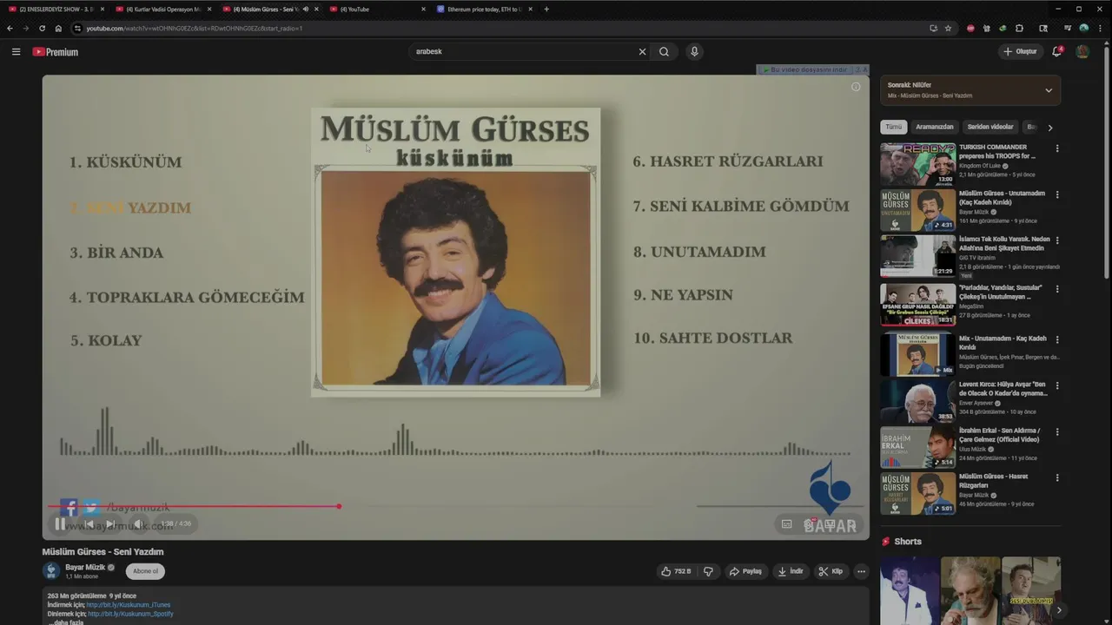Select the Tümü filter chip
This screenshot has width=1112, height=625.
pos(893,127)
